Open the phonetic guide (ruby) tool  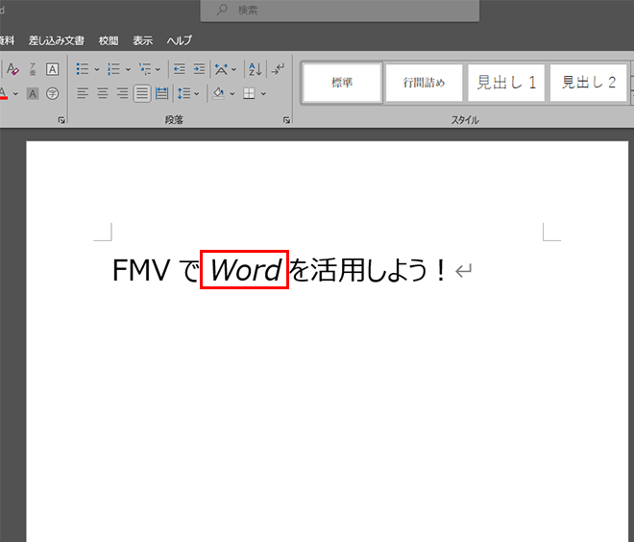[33, 69]
